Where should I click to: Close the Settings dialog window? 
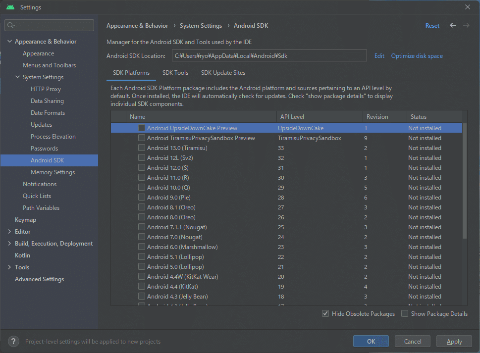point(468,7)
